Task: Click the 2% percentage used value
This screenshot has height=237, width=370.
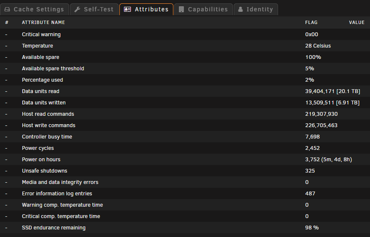Action: [x=310, y=80]
